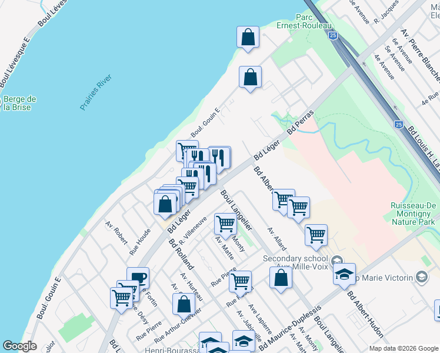Click the Rue Houde street label
Screen dimensions: 440x353
(140, 242)
